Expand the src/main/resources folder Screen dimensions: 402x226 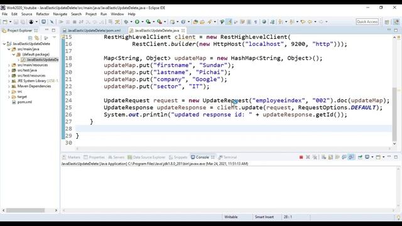click(9, 65)
